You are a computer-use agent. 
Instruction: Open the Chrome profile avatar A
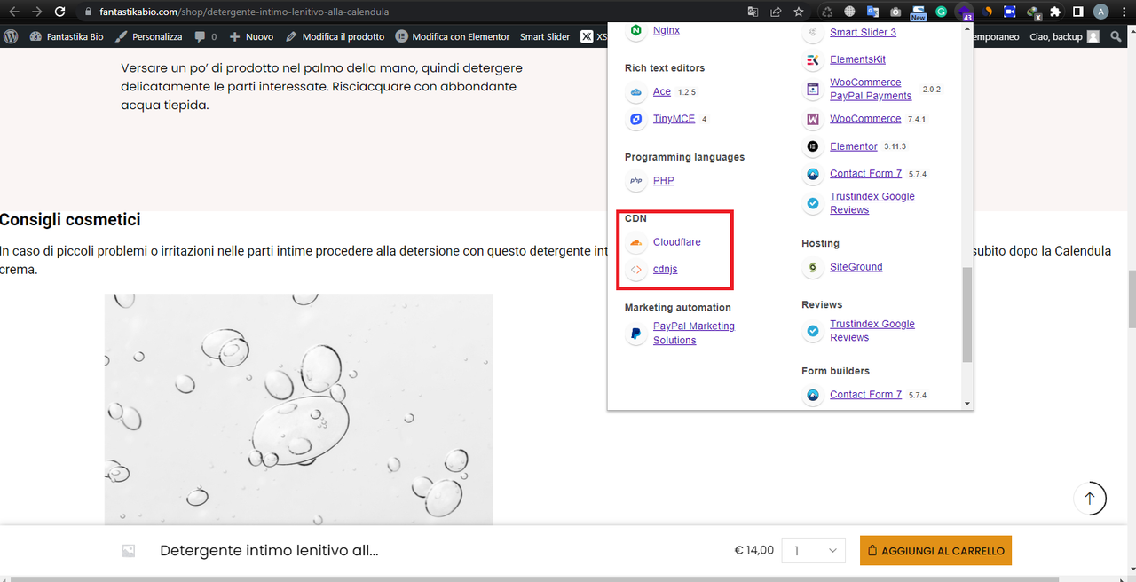pos(1100,12)
